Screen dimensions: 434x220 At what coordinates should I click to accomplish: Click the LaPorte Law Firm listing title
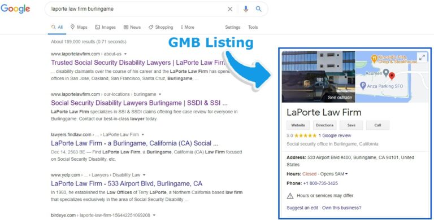click(324, 112)
